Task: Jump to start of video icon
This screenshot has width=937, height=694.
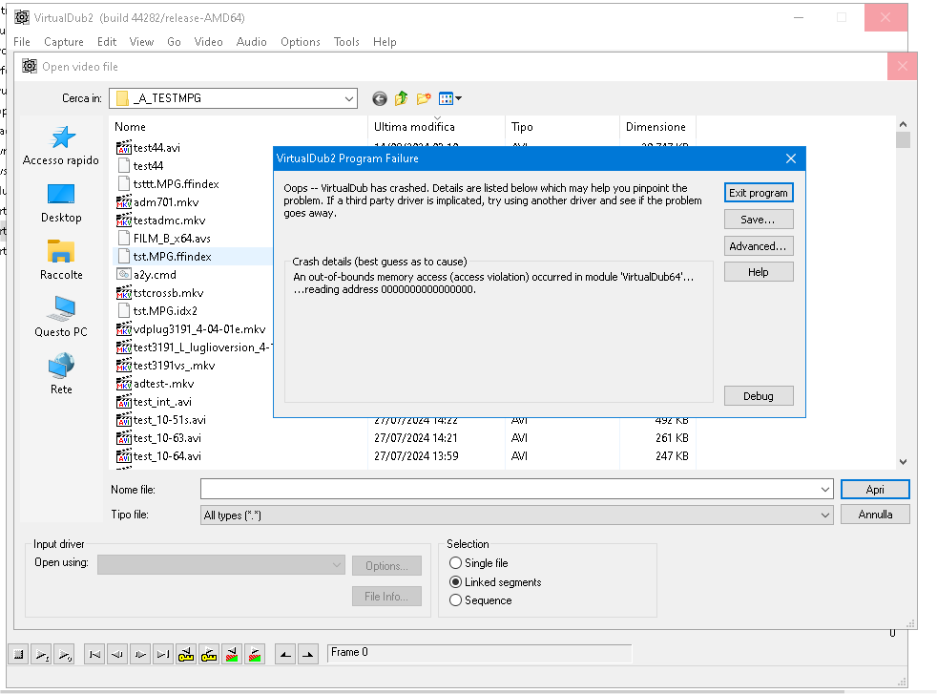Action: tap(94, 655)
